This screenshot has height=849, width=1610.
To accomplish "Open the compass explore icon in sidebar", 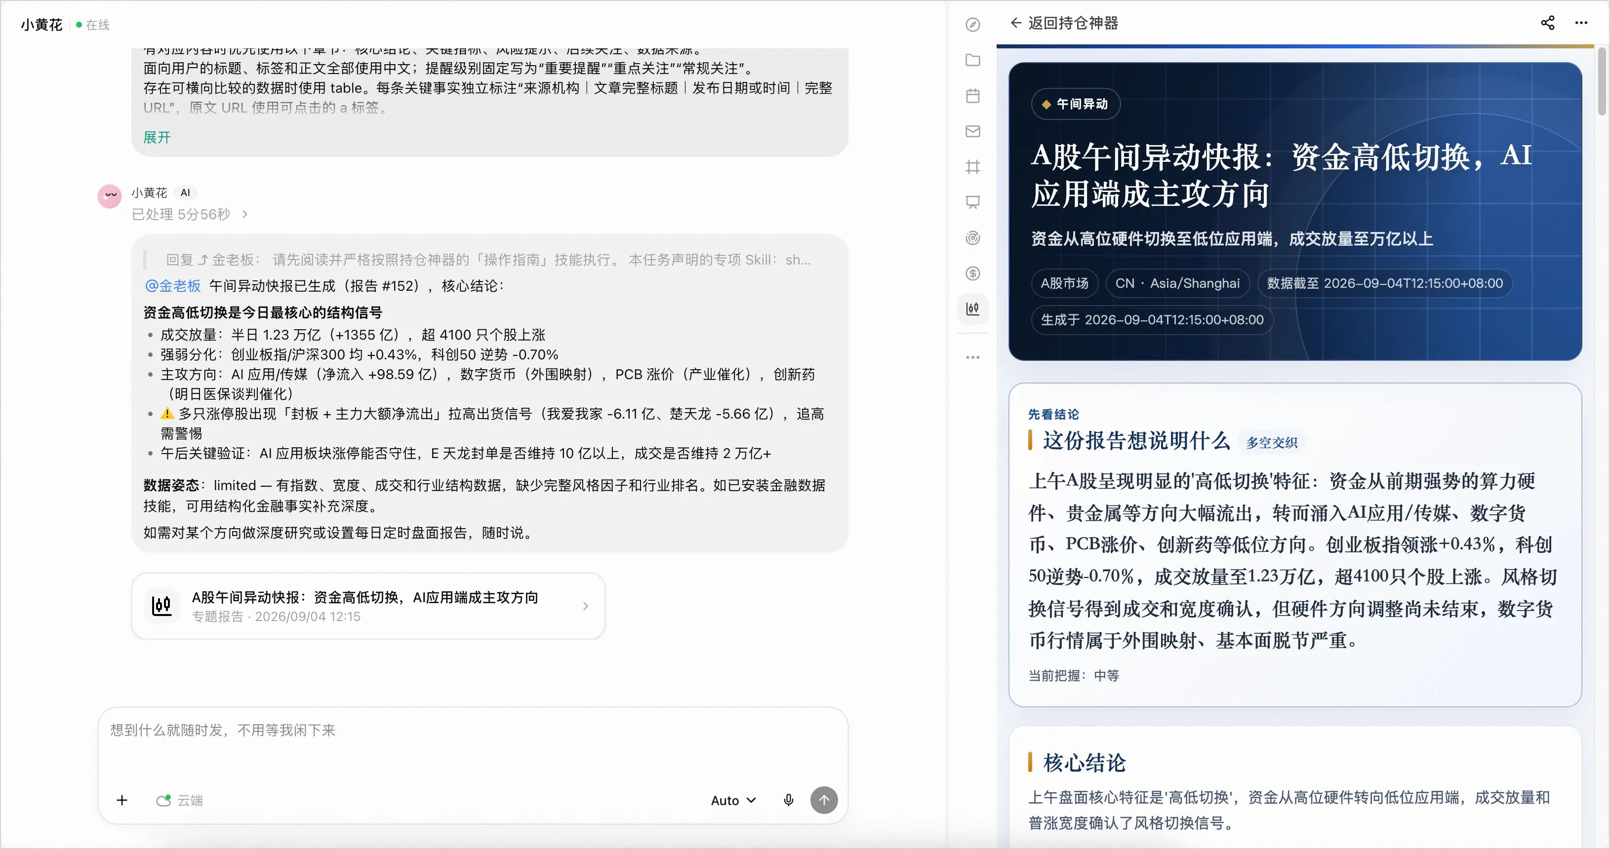I will pyautogui.click(x=972, y=24).
